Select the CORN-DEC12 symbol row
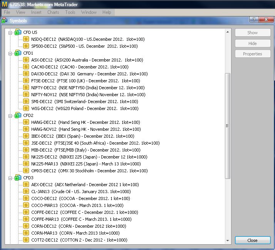This screenshot has width=275, height=250. click(79, 226)
